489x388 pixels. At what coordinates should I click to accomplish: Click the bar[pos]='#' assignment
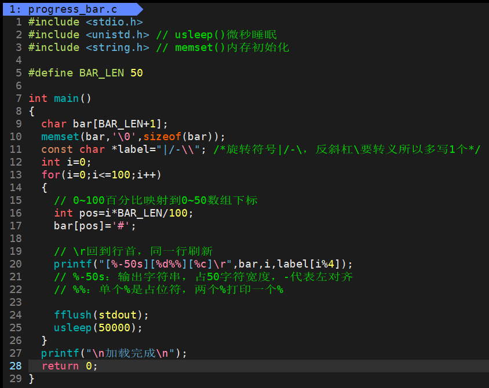[95, 226]
